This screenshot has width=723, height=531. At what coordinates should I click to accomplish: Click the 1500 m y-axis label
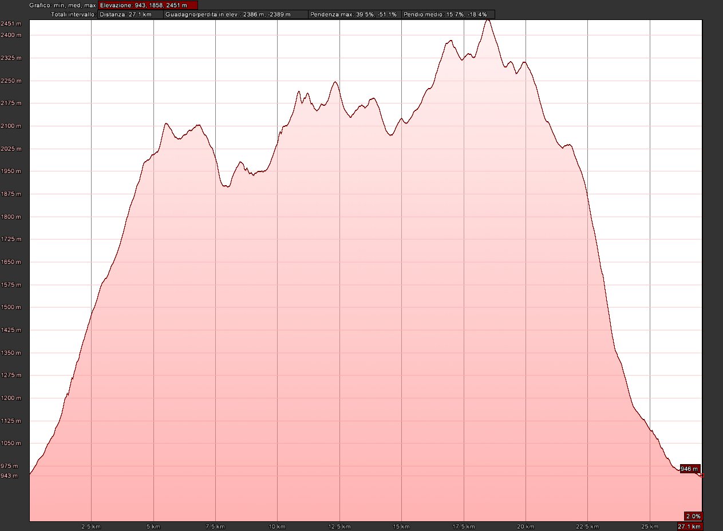click(x=11, y=308)
